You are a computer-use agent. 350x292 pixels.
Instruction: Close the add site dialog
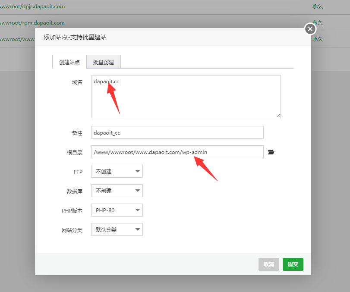310,29
